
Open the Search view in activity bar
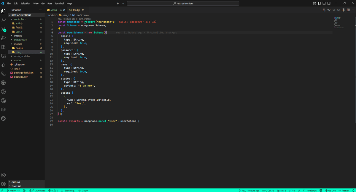tap(4, 20)
